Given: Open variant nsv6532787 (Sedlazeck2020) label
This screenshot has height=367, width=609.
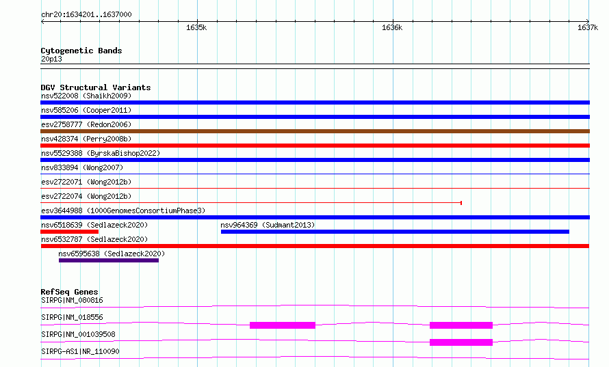Looking at the screenshot, I should [94, 239].
